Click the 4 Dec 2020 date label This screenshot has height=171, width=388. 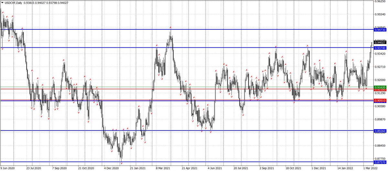point(112,168)
